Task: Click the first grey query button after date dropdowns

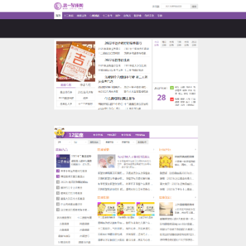Action: tap(94, 142)
